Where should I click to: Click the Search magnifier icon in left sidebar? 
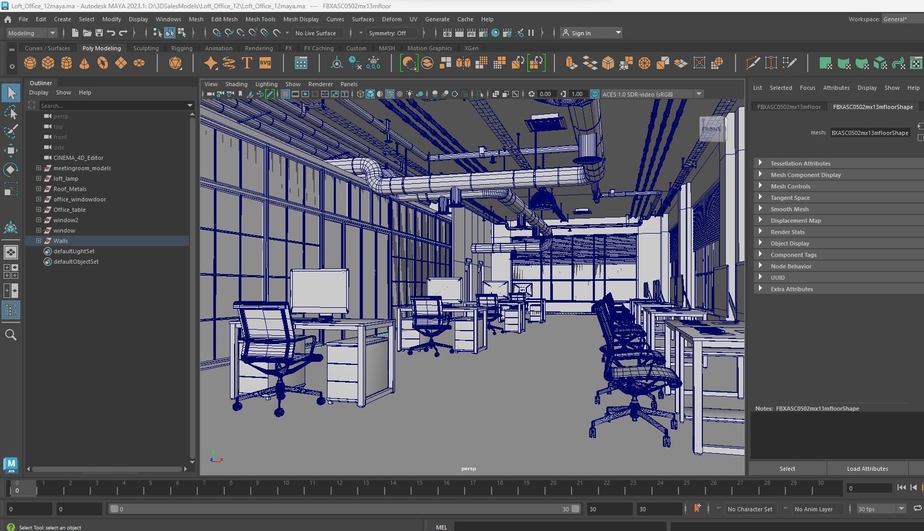[x=11, y=335]
